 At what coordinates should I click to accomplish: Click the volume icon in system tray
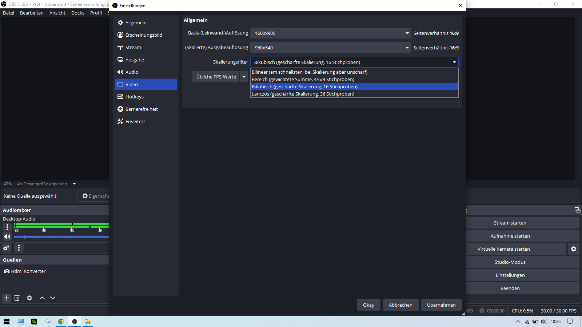pos(544,322)
